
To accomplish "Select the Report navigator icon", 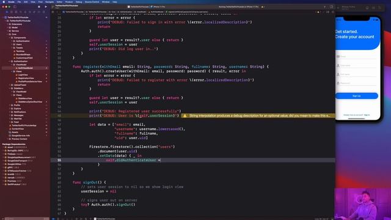I will (43, 12).
